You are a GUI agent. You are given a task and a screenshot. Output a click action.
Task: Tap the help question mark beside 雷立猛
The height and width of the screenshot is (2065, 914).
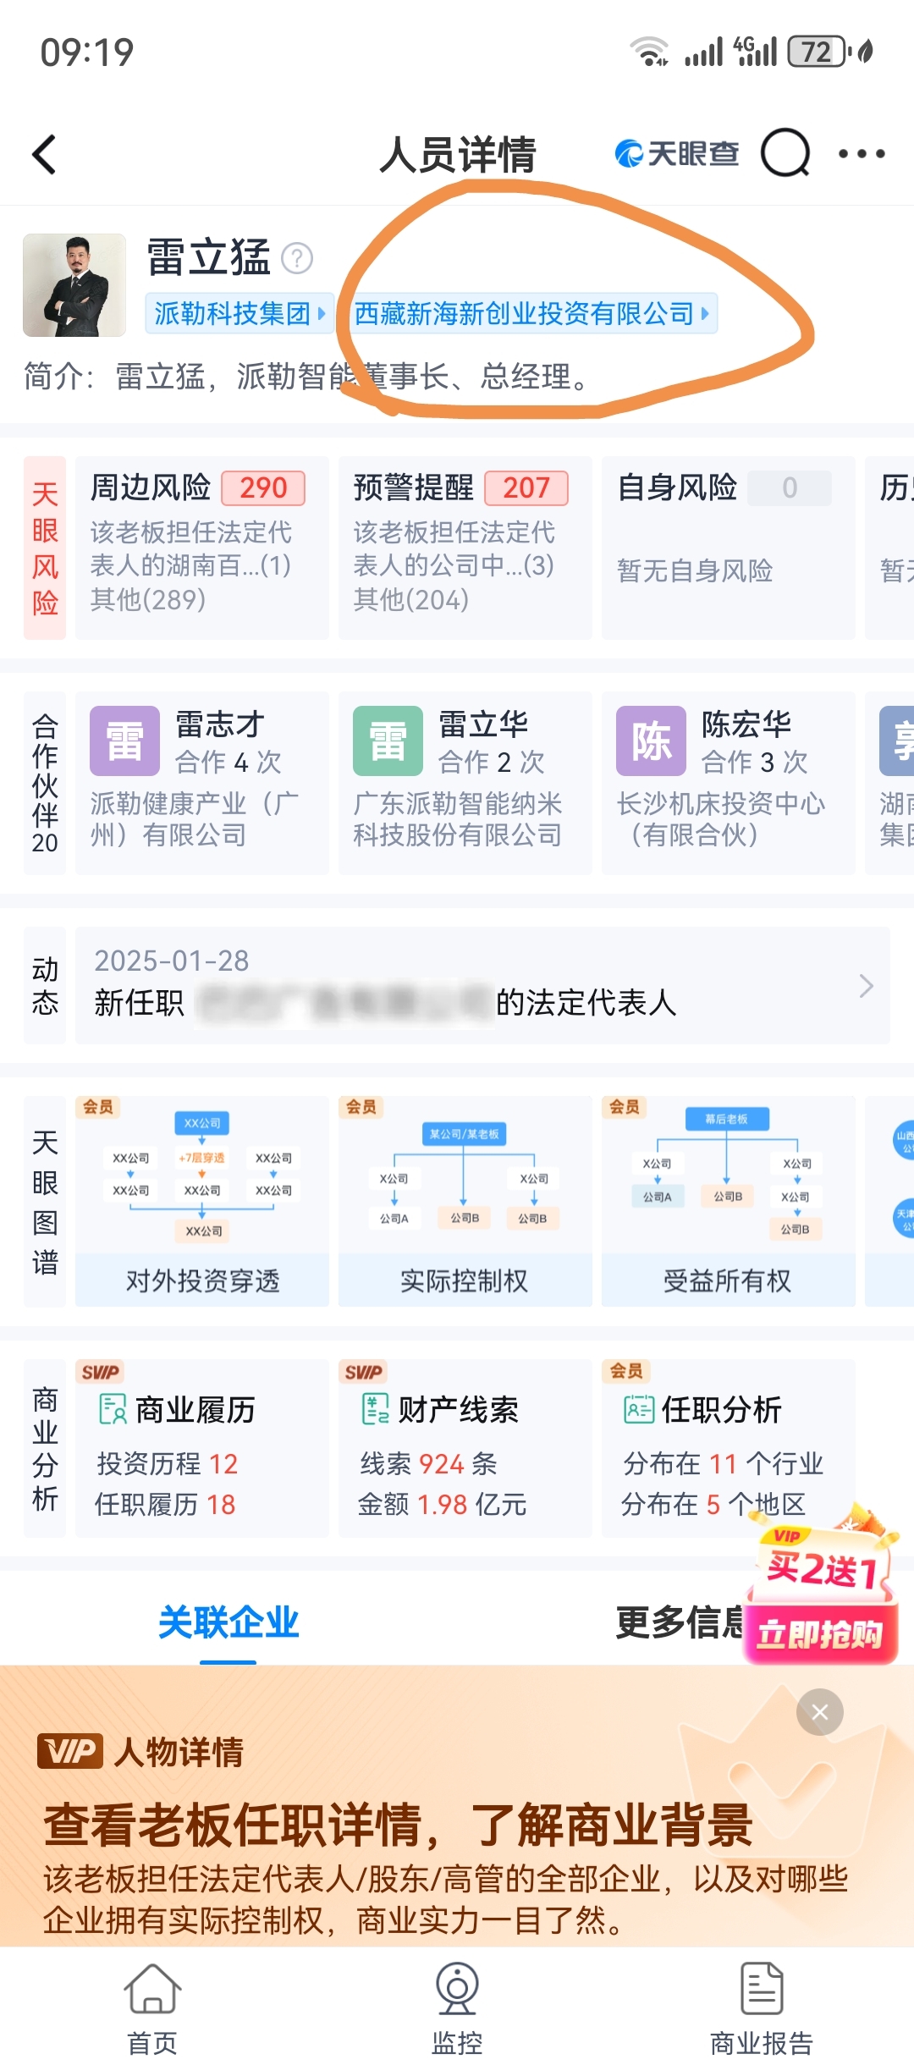pyautogui.click(x=297, y=258)
